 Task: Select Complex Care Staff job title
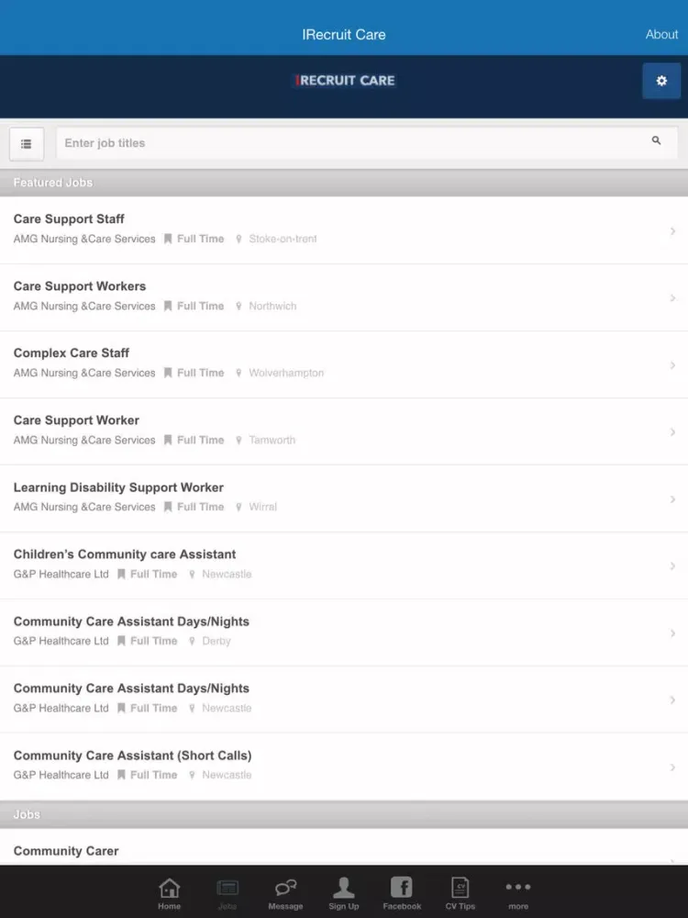(x=72, y=353)
